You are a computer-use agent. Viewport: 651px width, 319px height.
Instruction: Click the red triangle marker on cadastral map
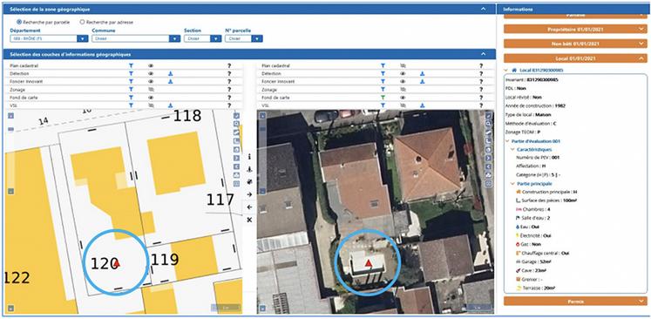tap(117, 263)
